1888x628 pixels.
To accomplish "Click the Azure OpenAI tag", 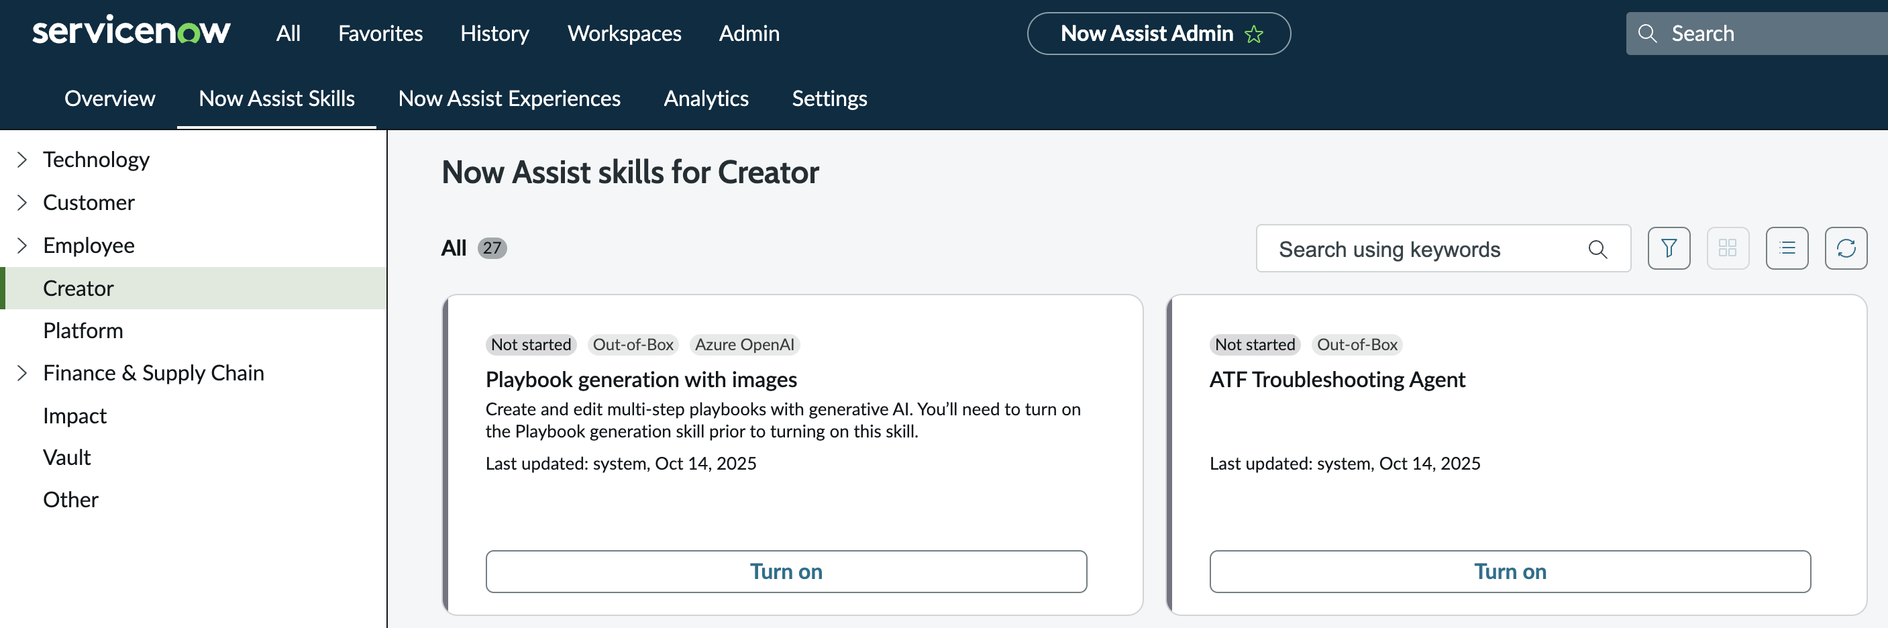I will (x=745, y=344).
